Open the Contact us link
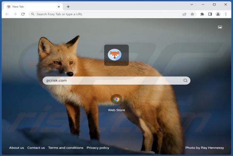 tap(36, 148)
